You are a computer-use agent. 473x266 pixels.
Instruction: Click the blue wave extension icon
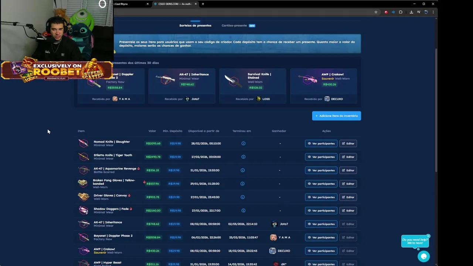393,12
